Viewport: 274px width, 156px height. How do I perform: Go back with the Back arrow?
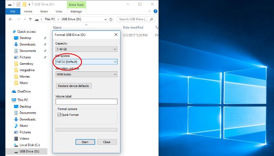click(11, 19)
